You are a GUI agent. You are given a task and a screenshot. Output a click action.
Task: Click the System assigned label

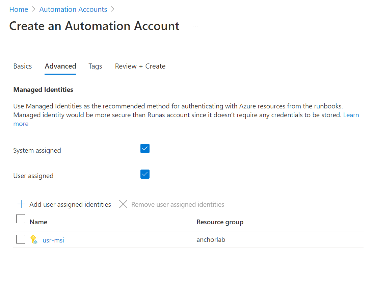pyautogui.click(x=37, y=150)
